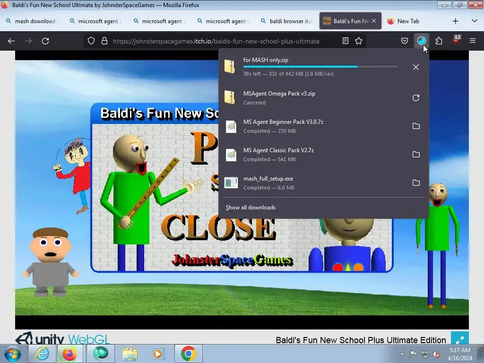This screenshot has width=484, height=363.
Task: Show hidden system tray icons
Action: [402, 354]
